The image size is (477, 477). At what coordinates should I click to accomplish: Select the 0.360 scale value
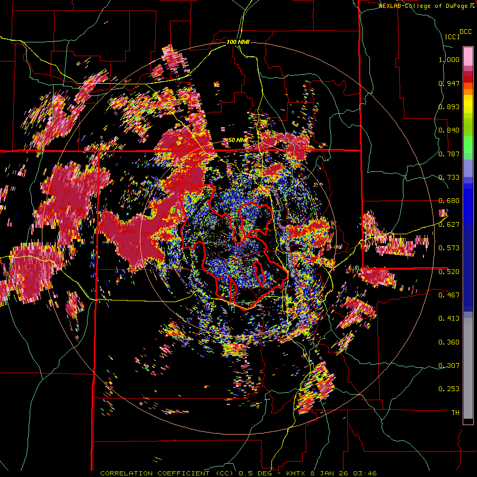(449, 342)
